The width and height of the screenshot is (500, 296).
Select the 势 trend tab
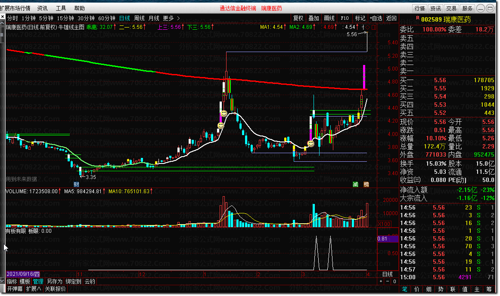[441, 289]
